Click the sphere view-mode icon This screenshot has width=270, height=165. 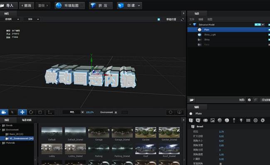[249, 100]
